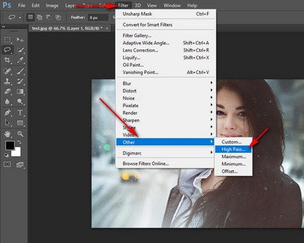Open the Filter menu
The image size is (304, 243).
123,5
